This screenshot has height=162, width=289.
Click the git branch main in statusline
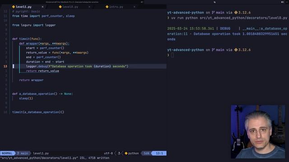click(23, 153)
